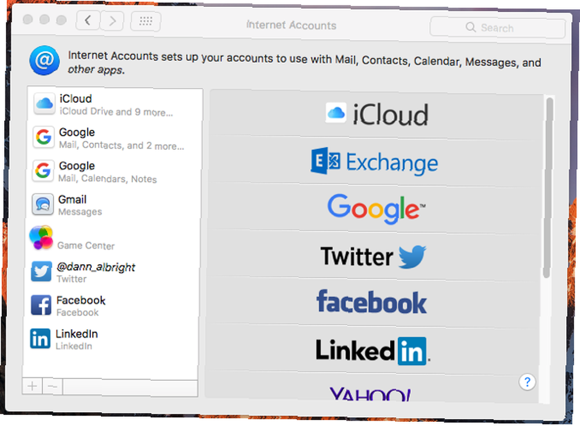Remove an account with the minus button
Viewport: 580px width, 426px height.
53,387
